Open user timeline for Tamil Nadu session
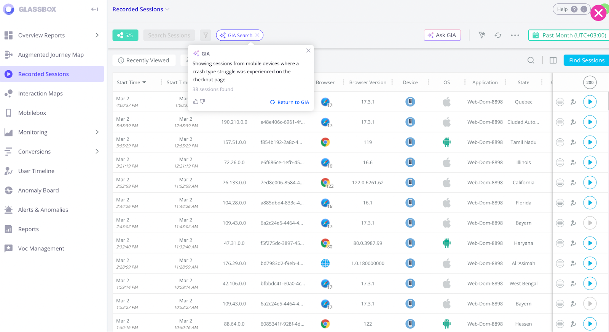Image resolution: width=609 pixels, height=332 pixels. click(x=573, y=142)
